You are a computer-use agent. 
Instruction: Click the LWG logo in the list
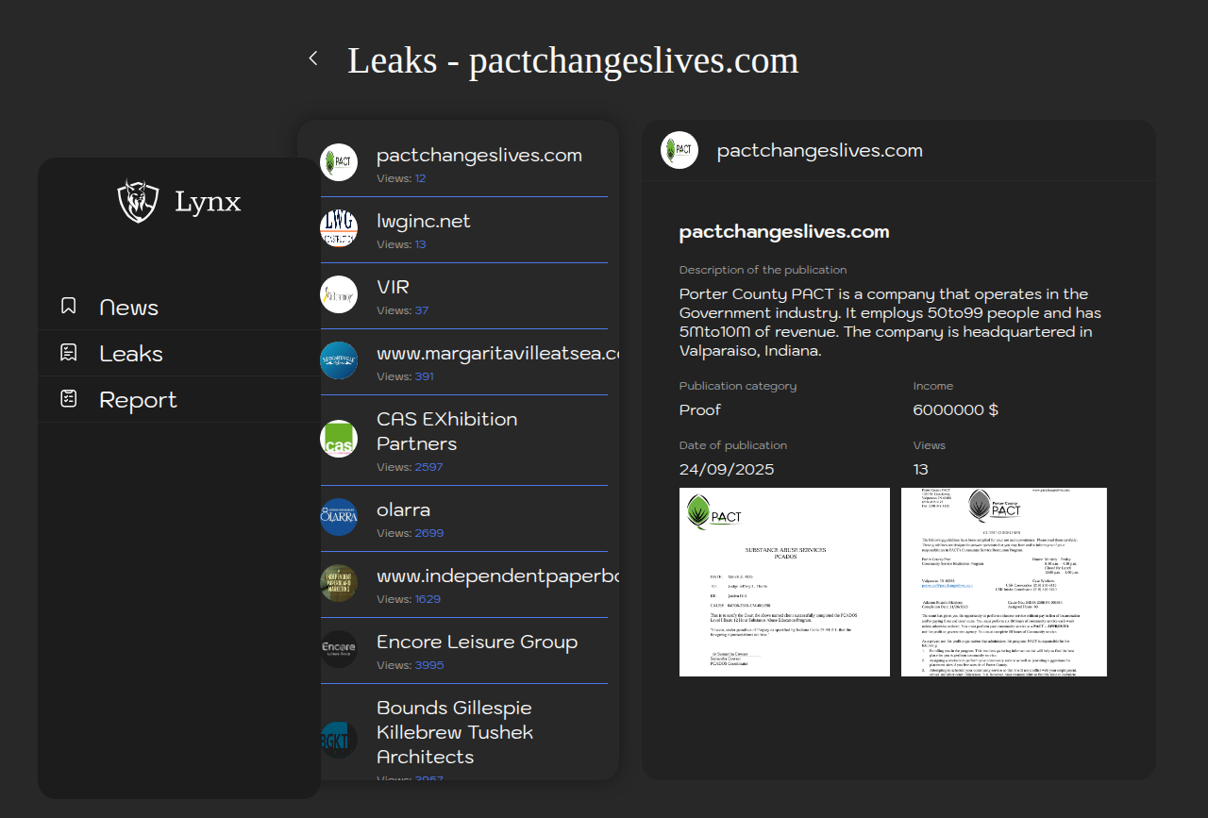tap(339, 228)
